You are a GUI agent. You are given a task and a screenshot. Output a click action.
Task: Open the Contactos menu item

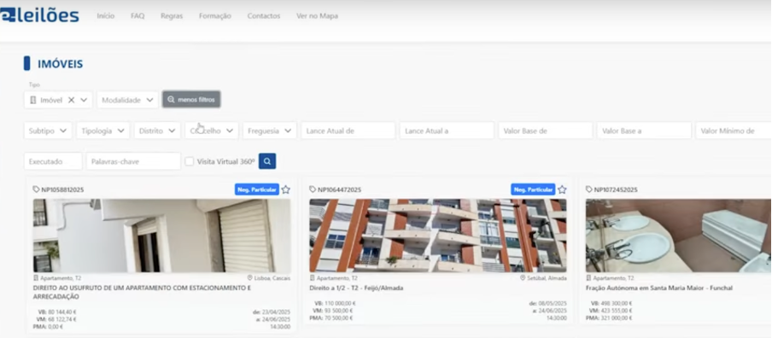263,16
